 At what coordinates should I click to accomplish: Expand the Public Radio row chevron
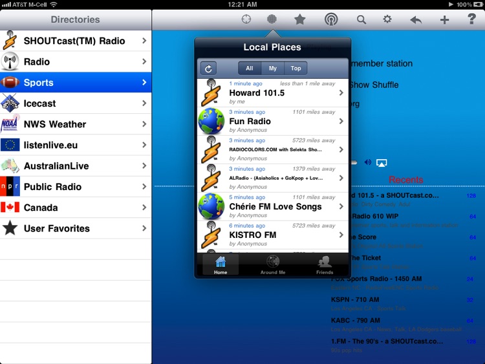[144, 186]
